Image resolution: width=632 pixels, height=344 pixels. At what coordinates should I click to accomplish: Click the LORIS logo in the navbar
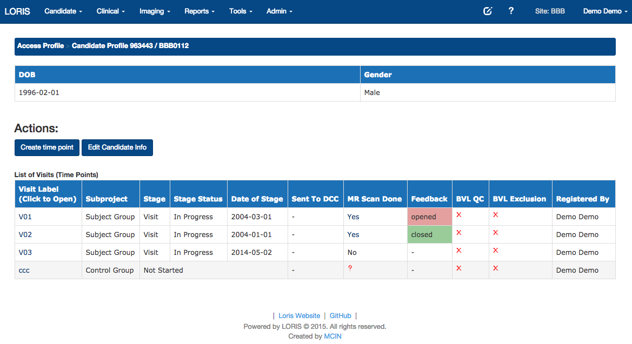coord(17,11)
